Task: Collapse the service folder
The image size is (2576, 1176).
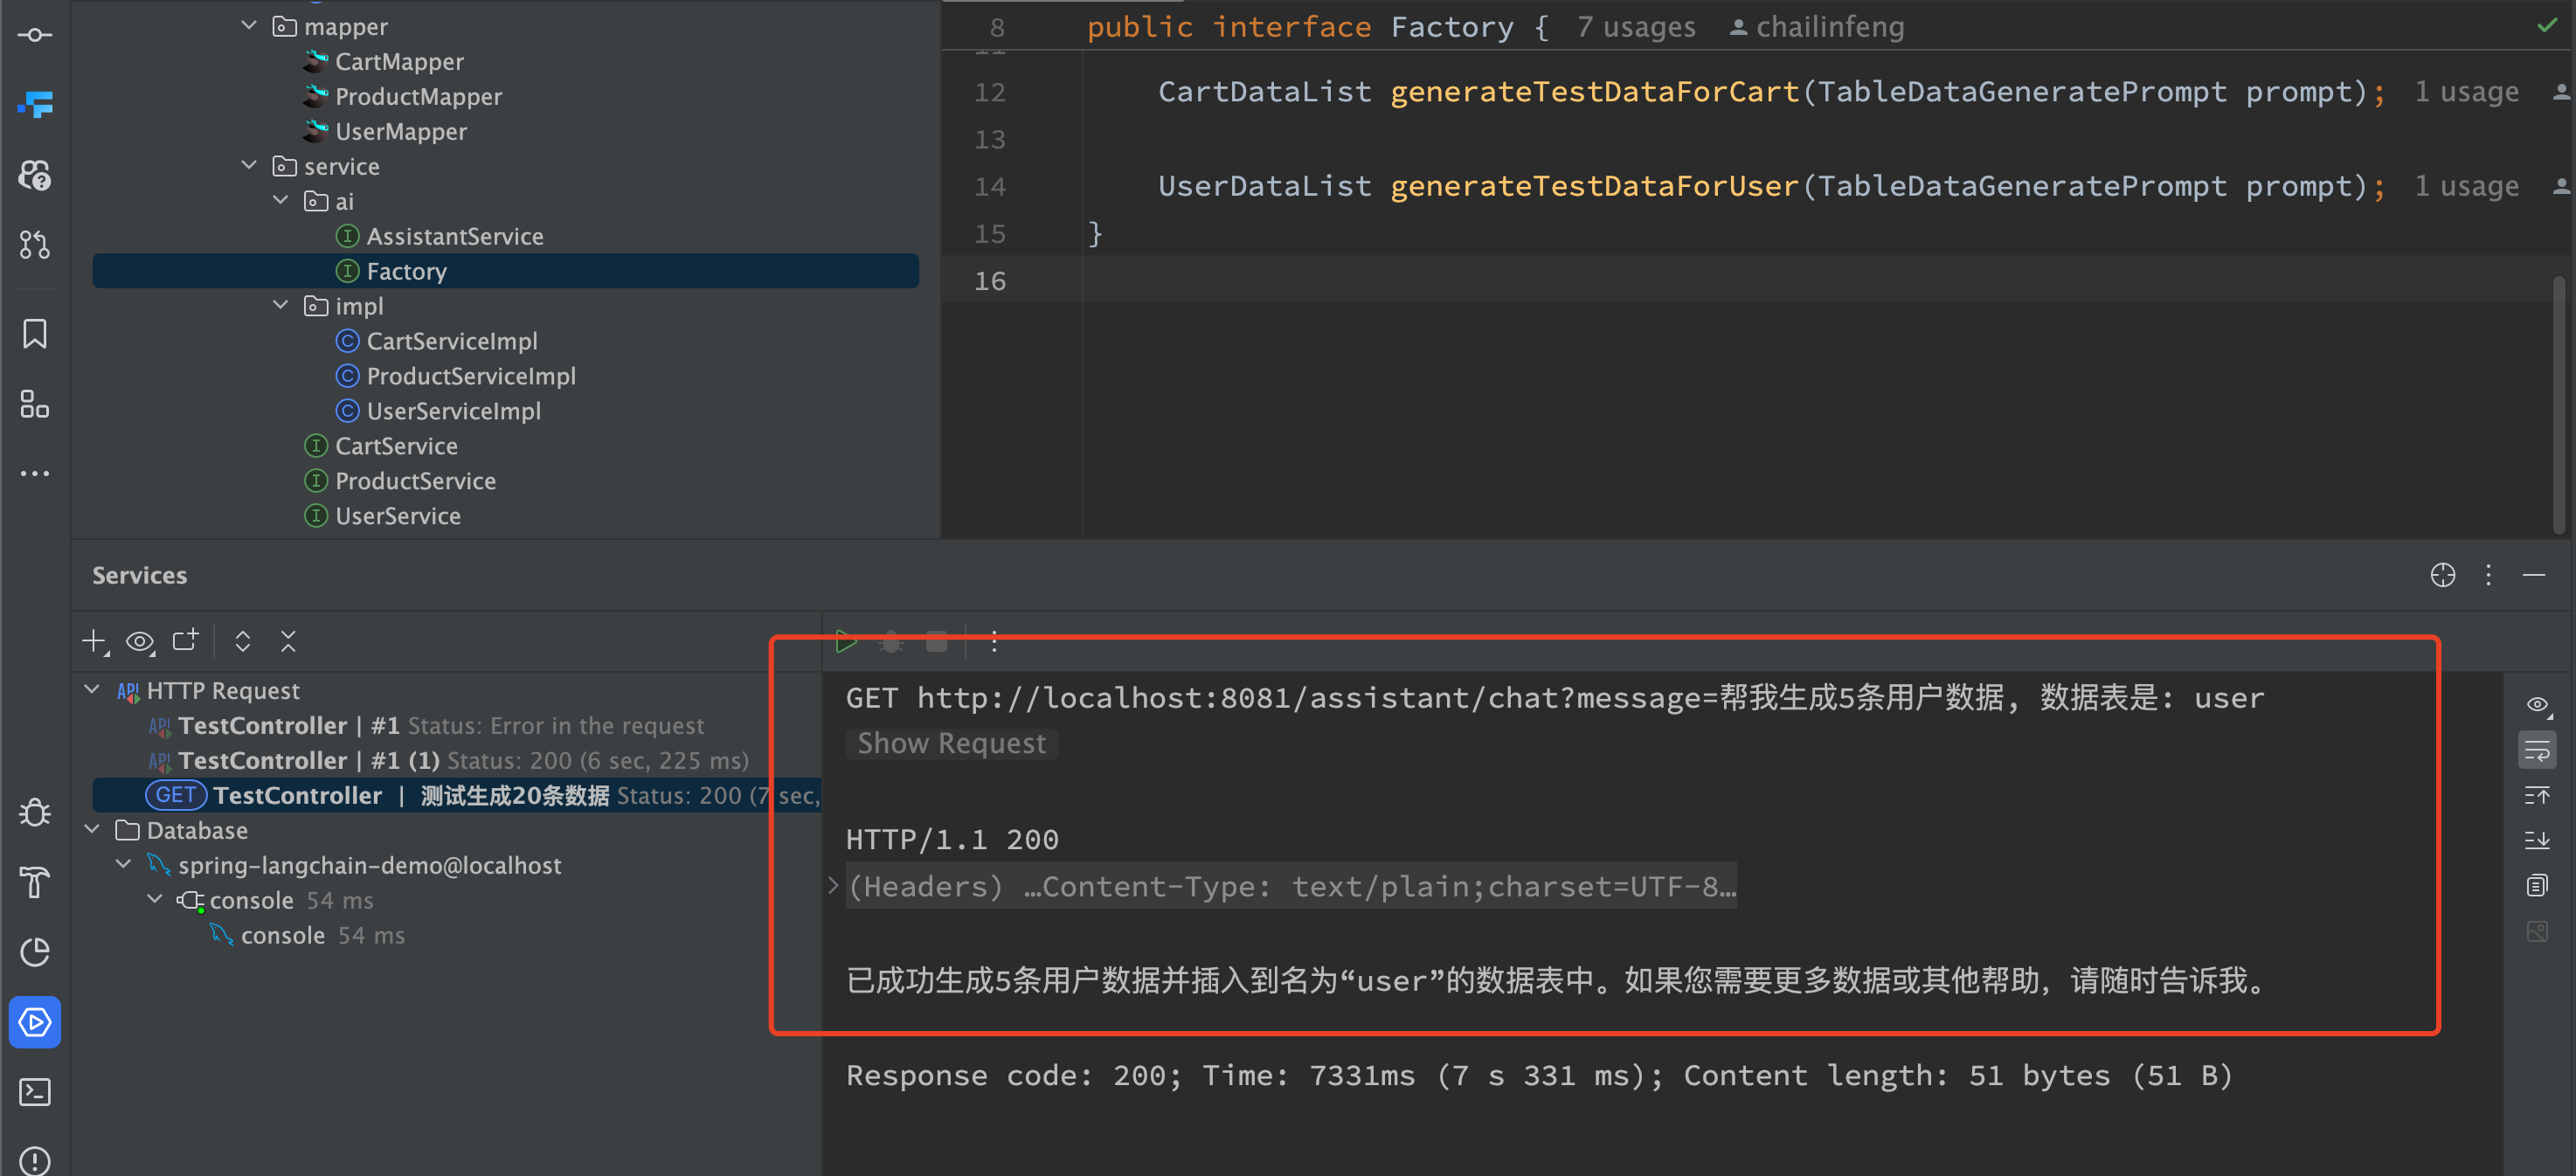Action: [250, 165]
